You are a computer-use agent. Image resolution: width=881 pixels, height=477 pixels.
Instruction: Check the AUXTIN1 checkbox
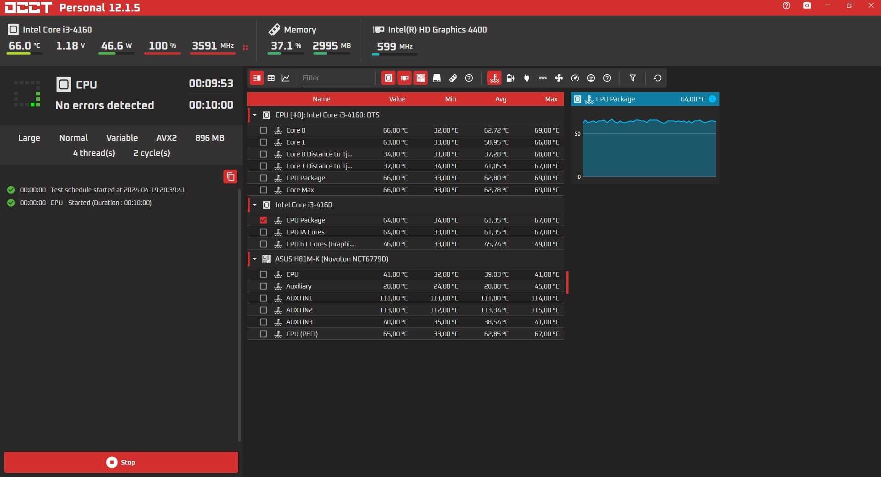coord(263,298)
